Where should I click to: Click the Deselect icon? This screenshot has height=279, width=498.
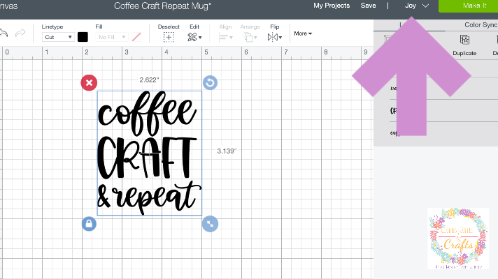click(169, 38)
